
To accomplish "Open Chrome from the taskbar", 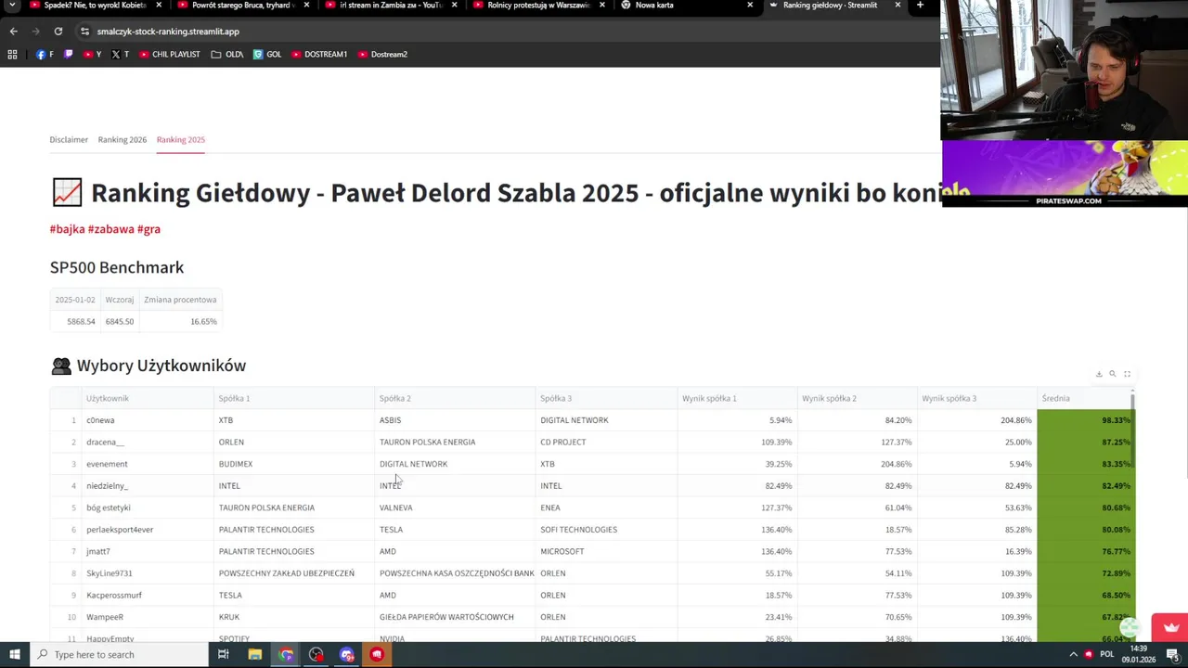I will point(286,655).
